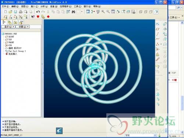Click the binoculars Find tool icon

(73, 12)
